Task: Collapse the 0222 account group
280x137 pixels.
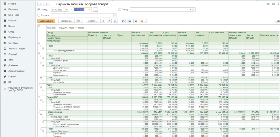Action: (x=41, y=46)
